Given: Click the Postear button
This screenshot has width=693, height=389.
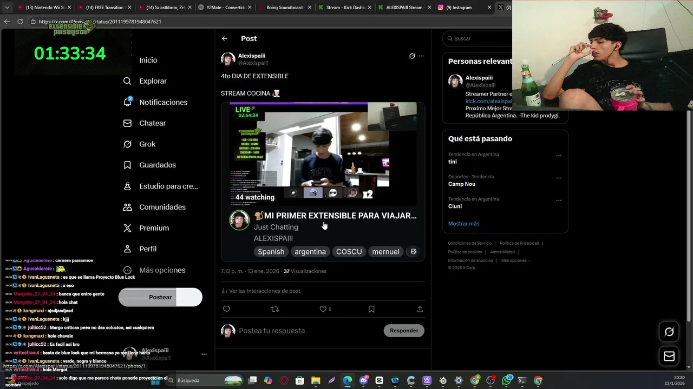Looking at the screenshot, I should [160, 297].
